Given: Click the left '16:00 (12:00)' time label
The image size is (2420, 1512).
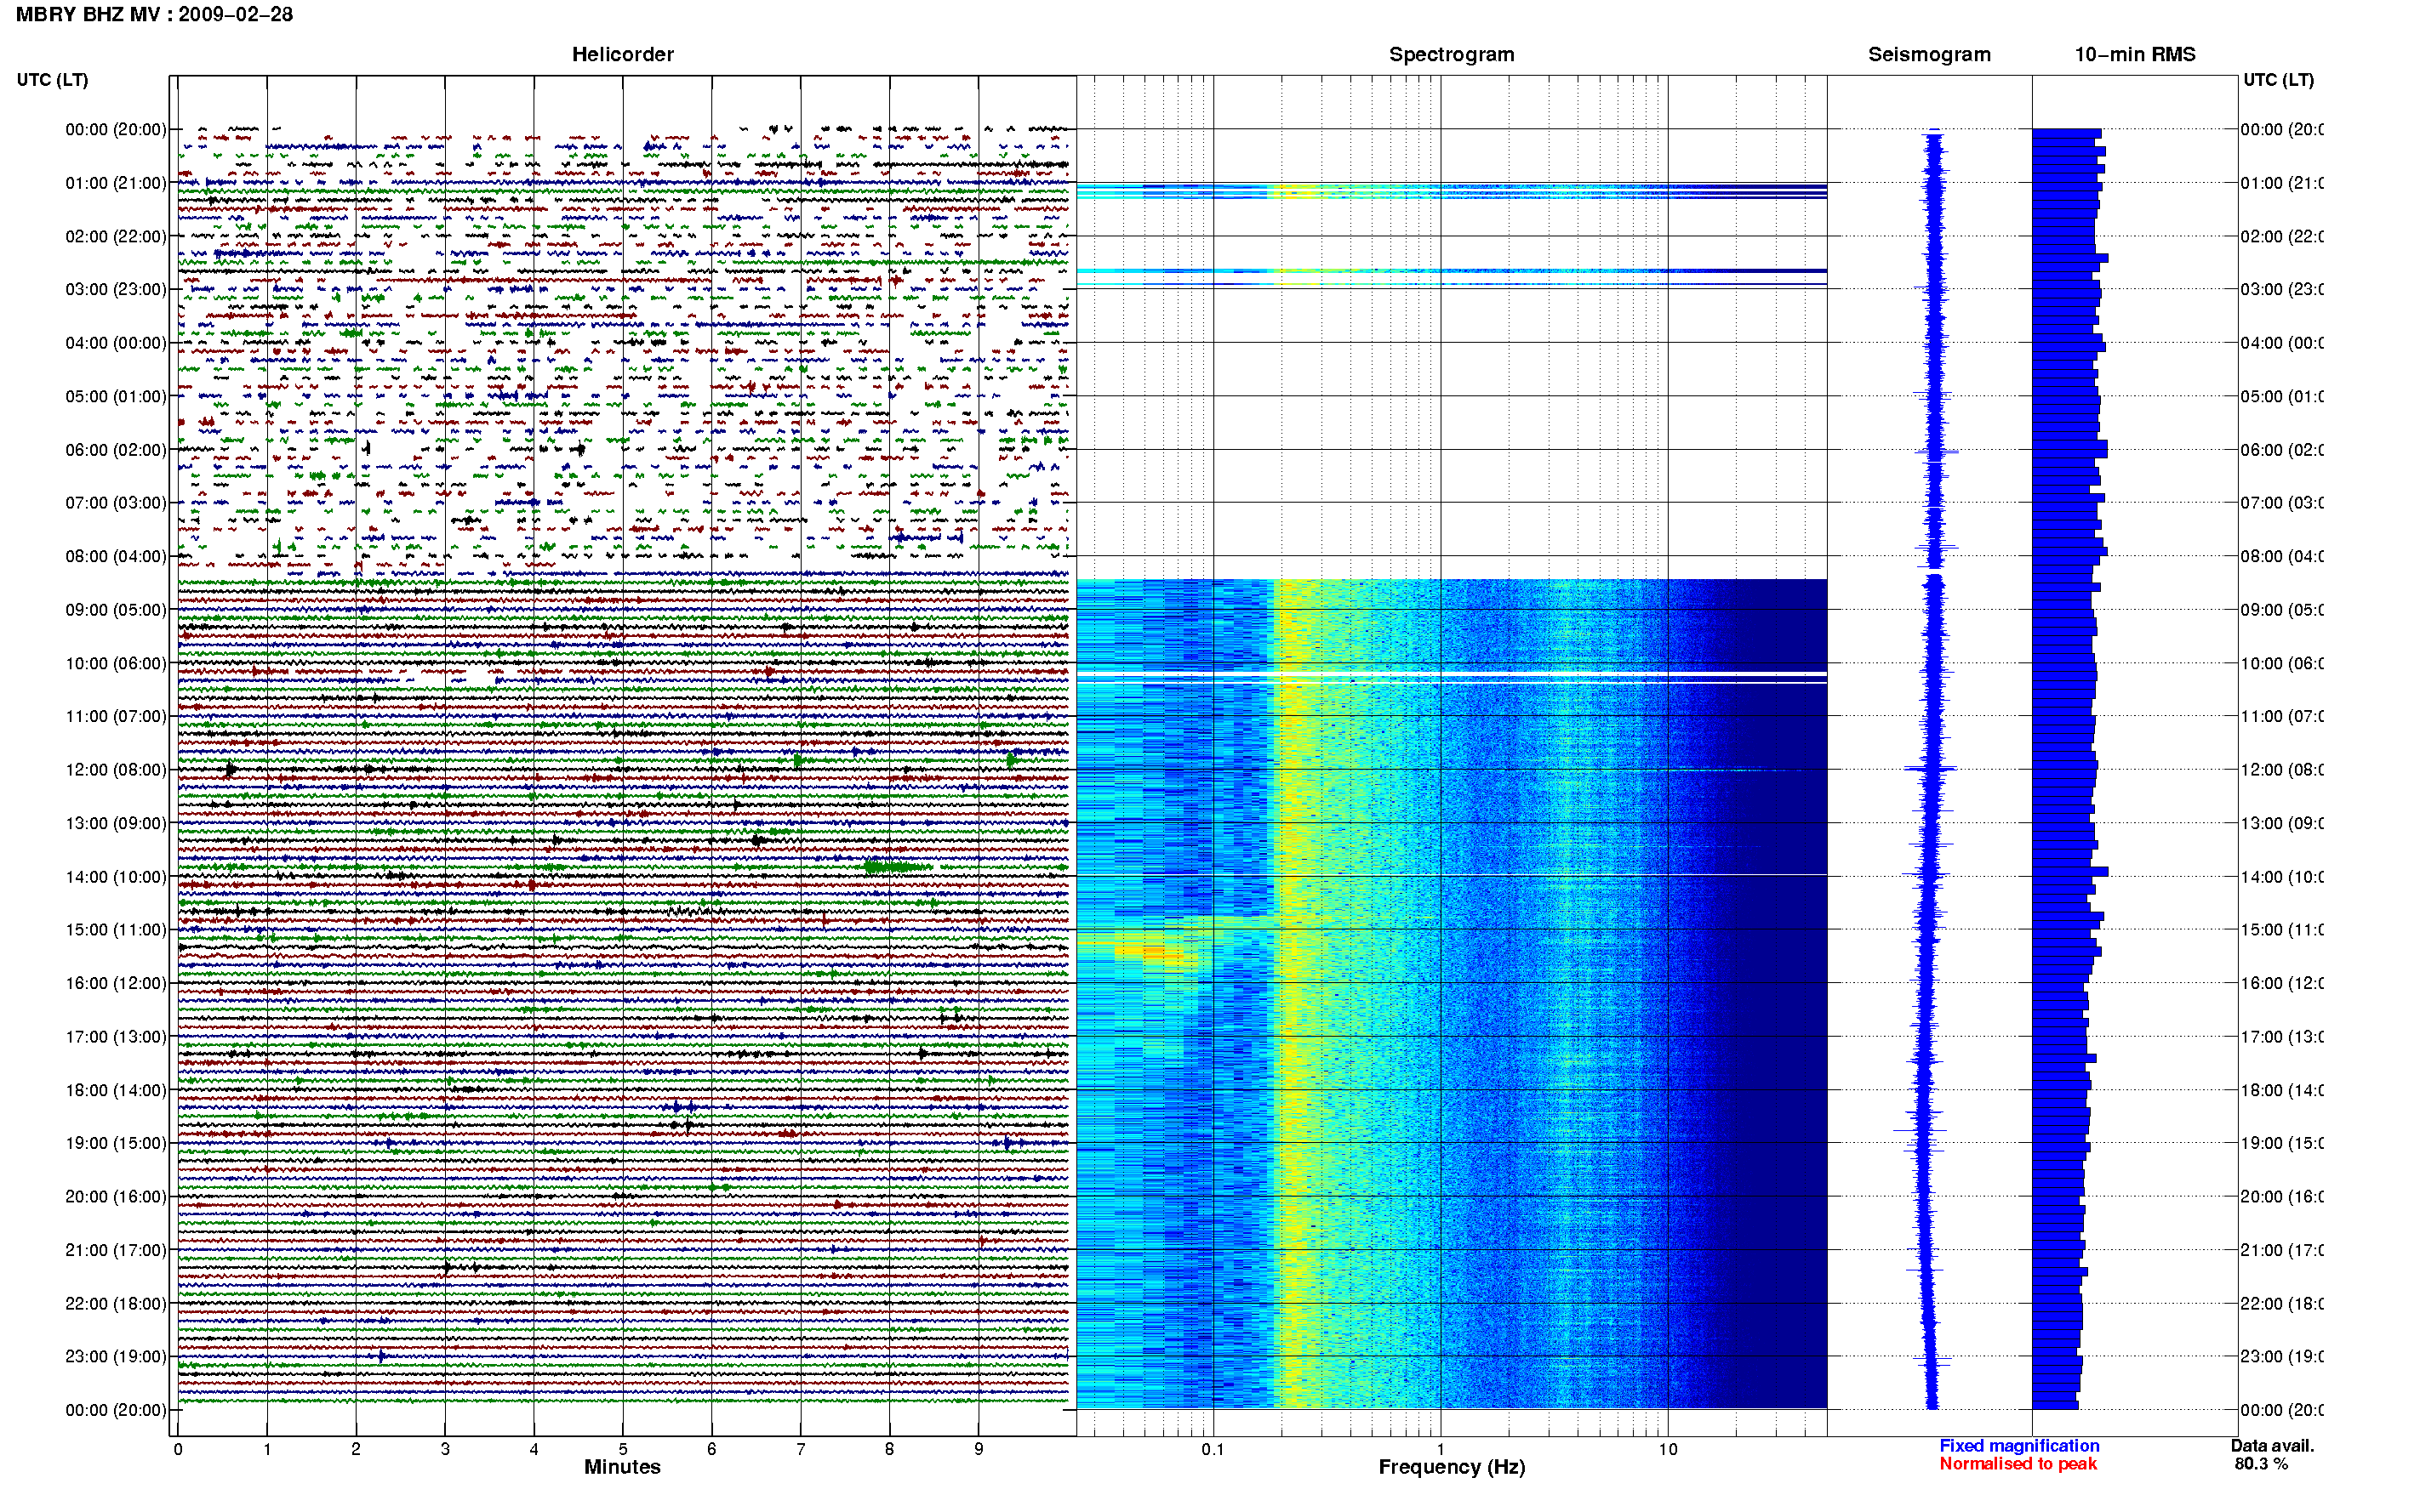Looking at the screenshot, I should [115, 983].
